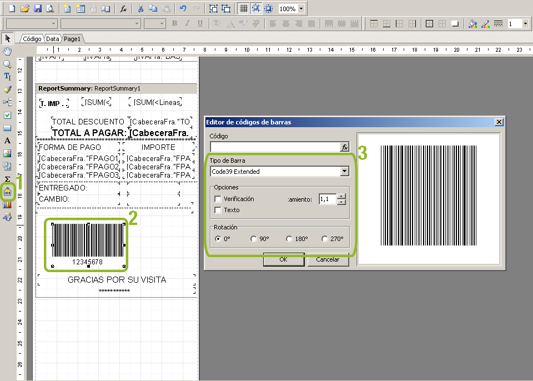This screenshot has width=533, height=381.
Task: Click the Cancelar button
Action: pyautogui.click(x=328, y=259)
